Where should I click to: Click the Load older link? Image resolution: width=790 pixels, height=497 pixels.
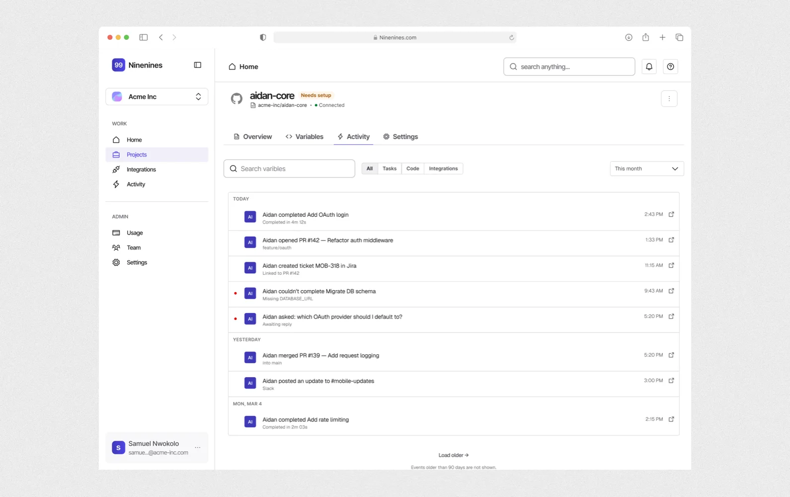pos(454,455)
